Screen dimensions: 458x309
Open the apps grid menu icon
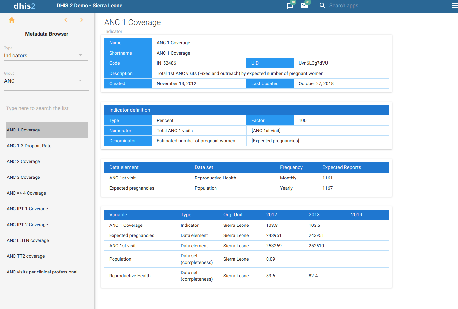(455, 6)
